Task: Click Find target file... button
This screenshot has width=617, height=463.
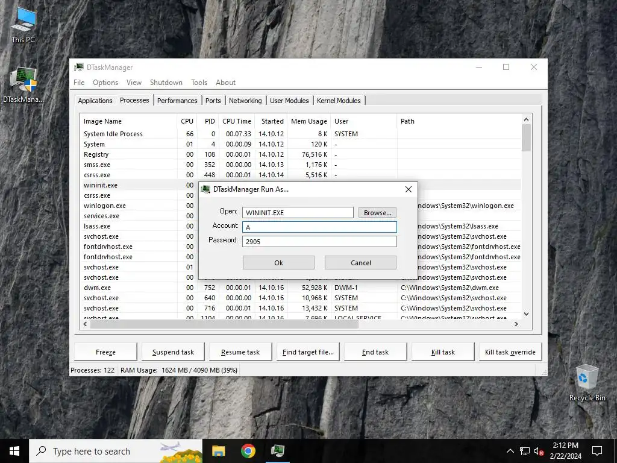Action: [308, 352]
